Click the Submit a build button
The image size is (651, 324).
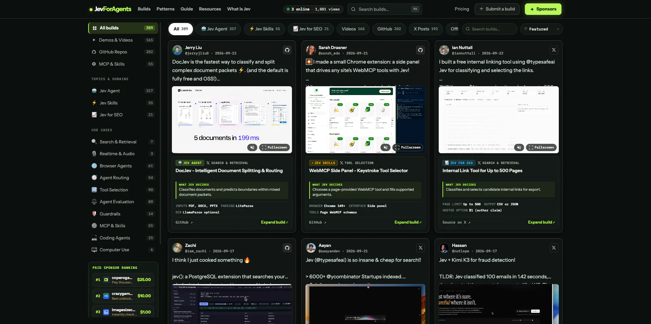pyautogui.click(x=497, y=9)
